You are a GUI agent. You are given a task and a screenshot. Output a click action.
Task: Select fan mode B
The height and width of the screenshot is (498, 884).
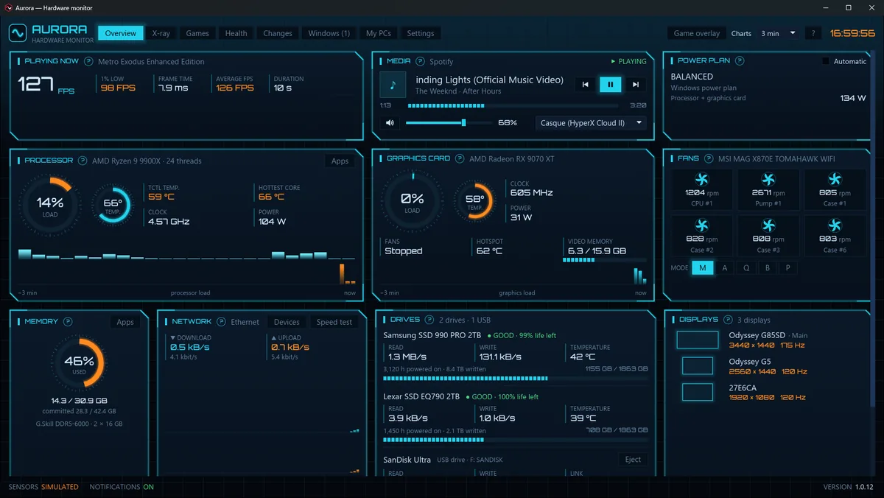point(768,268)
